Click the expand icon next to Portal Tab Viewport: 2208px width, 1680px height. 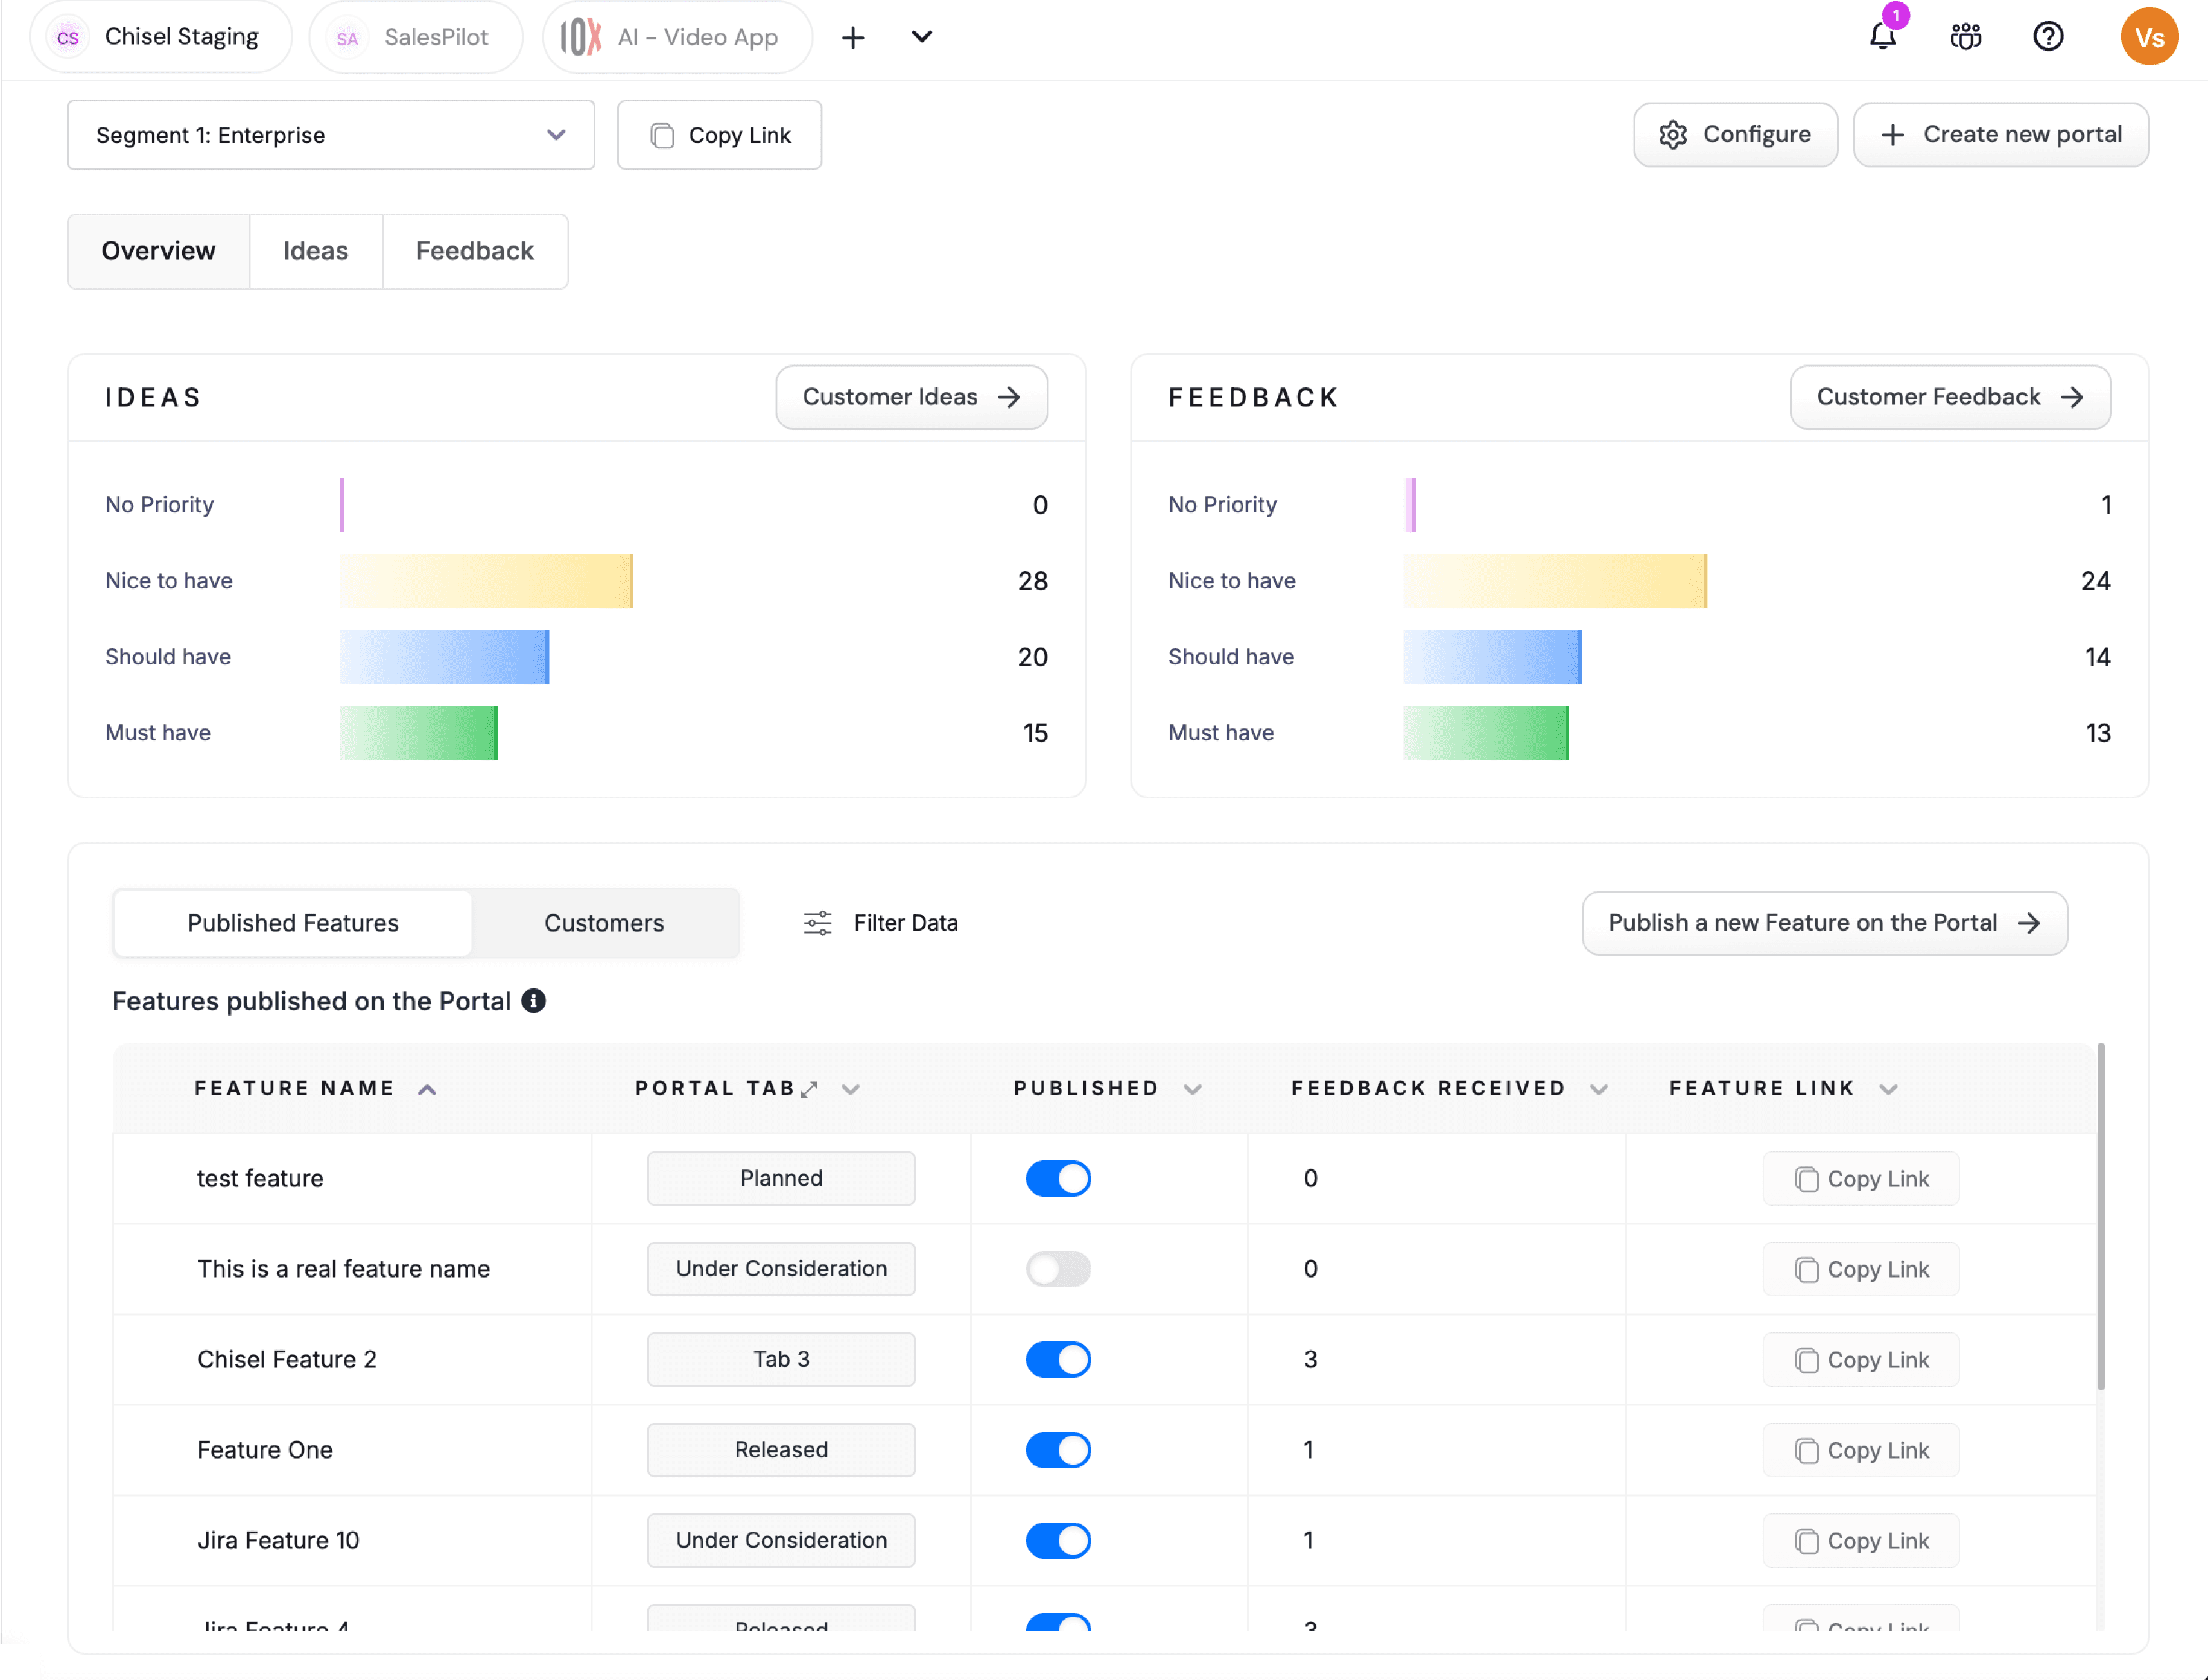click(810, 1089)
